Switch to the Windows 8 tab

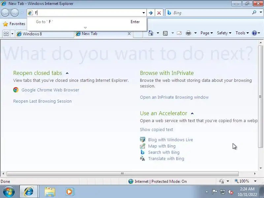click(x=45, y=34)
